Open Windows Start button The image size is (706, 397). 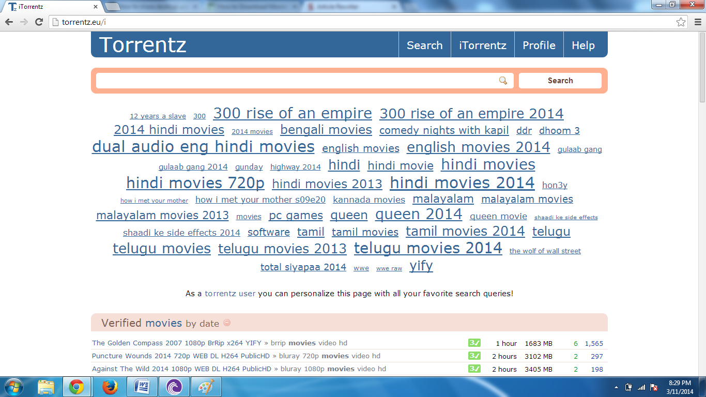[x=14, y=387]
